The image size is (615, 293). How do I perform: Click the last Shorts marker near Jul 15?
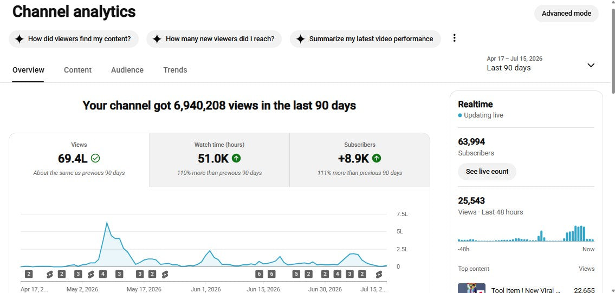(379, 274)
